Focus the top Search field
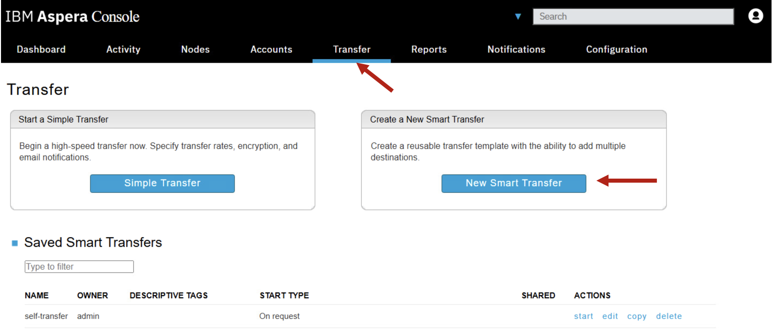Image resolution: width=772 pixels, height=332 pixels. pos(633,17)
